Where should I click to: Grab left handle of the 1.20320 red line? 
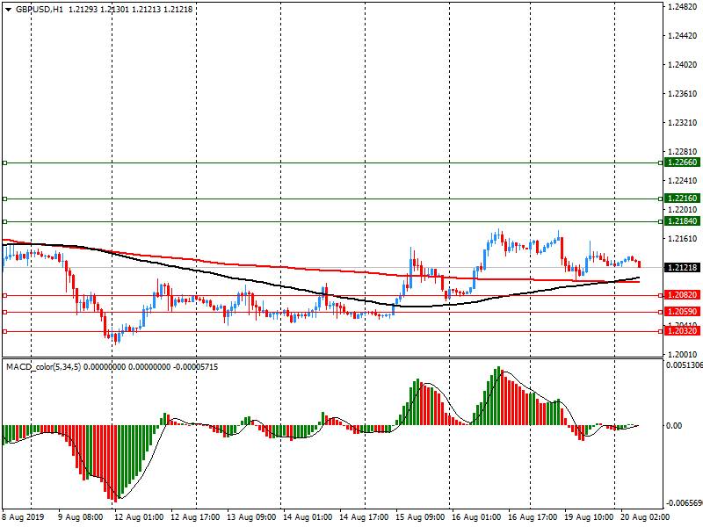[x=5, y=332]
